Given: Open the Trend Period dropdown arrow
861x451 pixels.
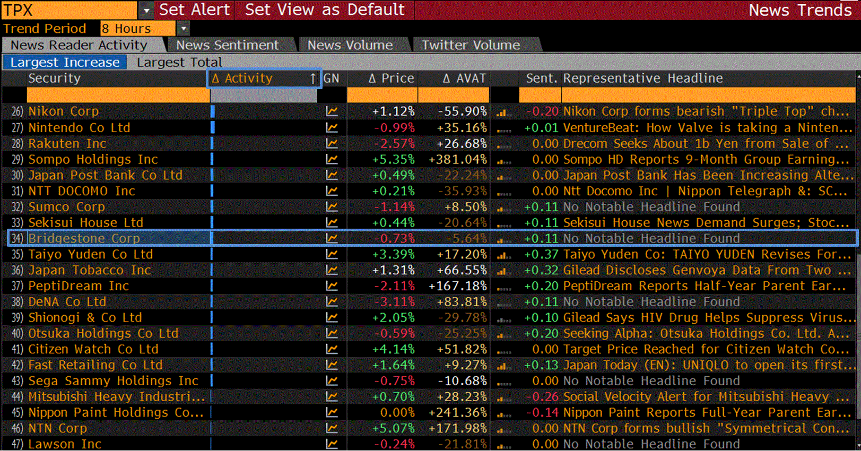Looking at the screenshot, I should [x=183, y=29].
